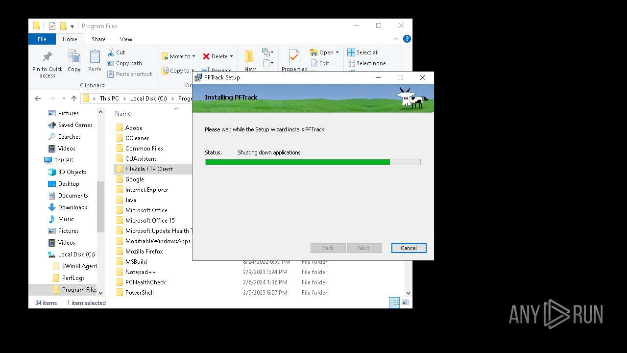Click the installation progress bar

click(x=313, y=162)
